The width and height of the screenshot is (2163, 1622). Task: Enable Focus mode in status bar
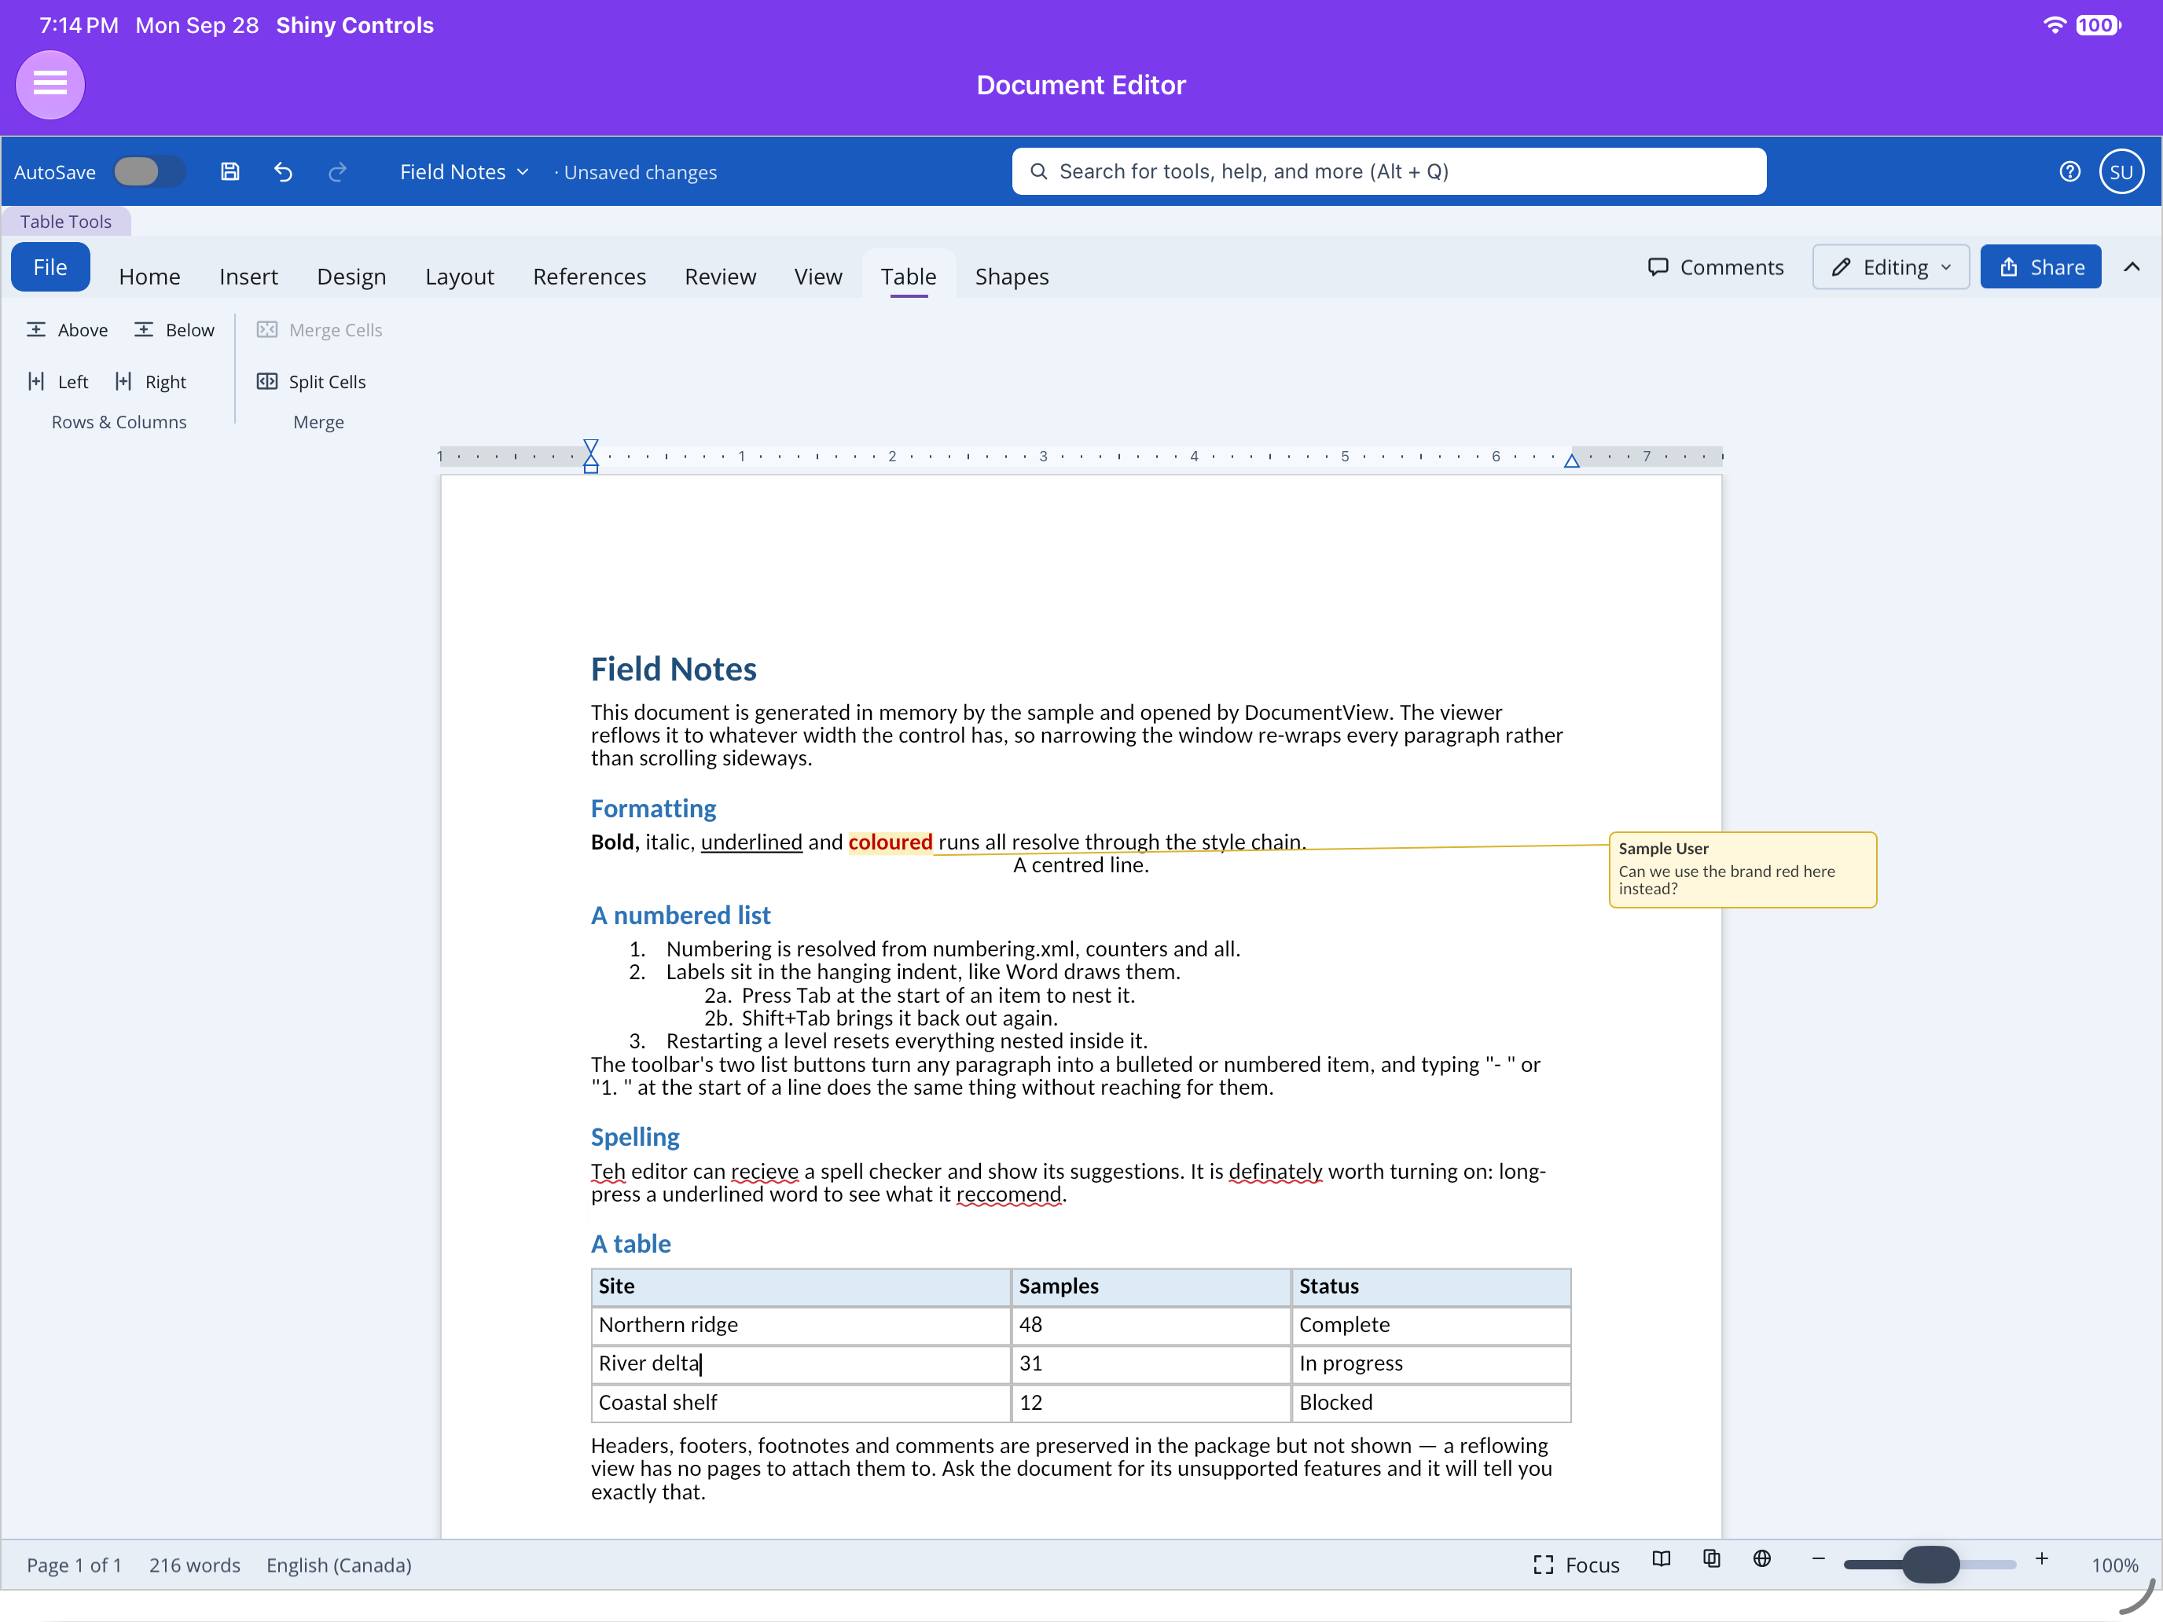tap(1577, 1565)
